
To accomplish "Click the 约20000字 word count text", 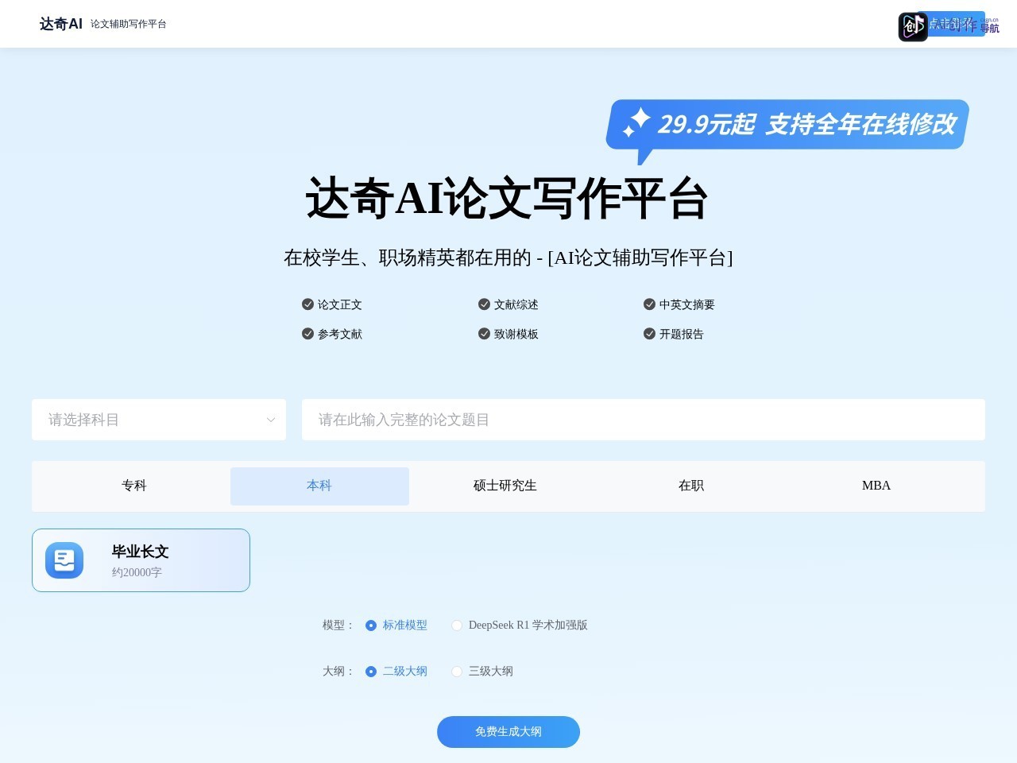I will 137,572.
